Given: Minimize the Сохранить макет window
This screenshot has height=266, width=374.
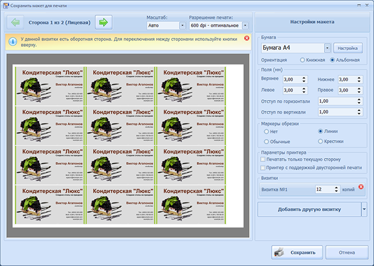Looking at the screenshot, I should (358, 6).
